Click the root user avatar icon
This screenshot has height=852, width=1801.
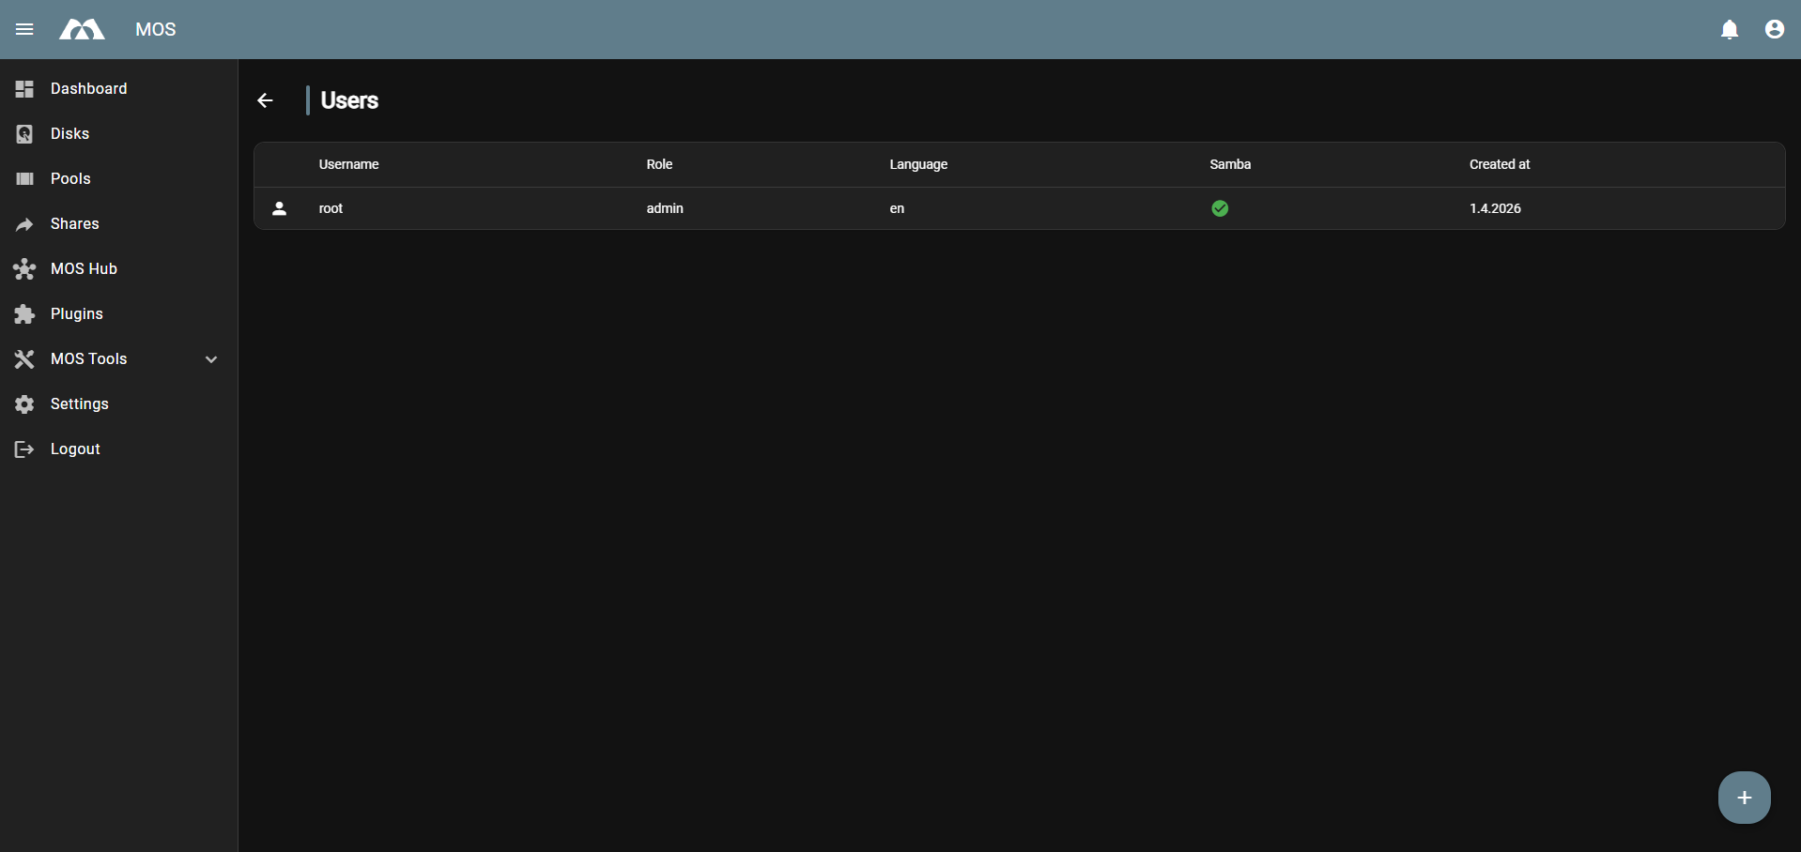click(279, 208)
